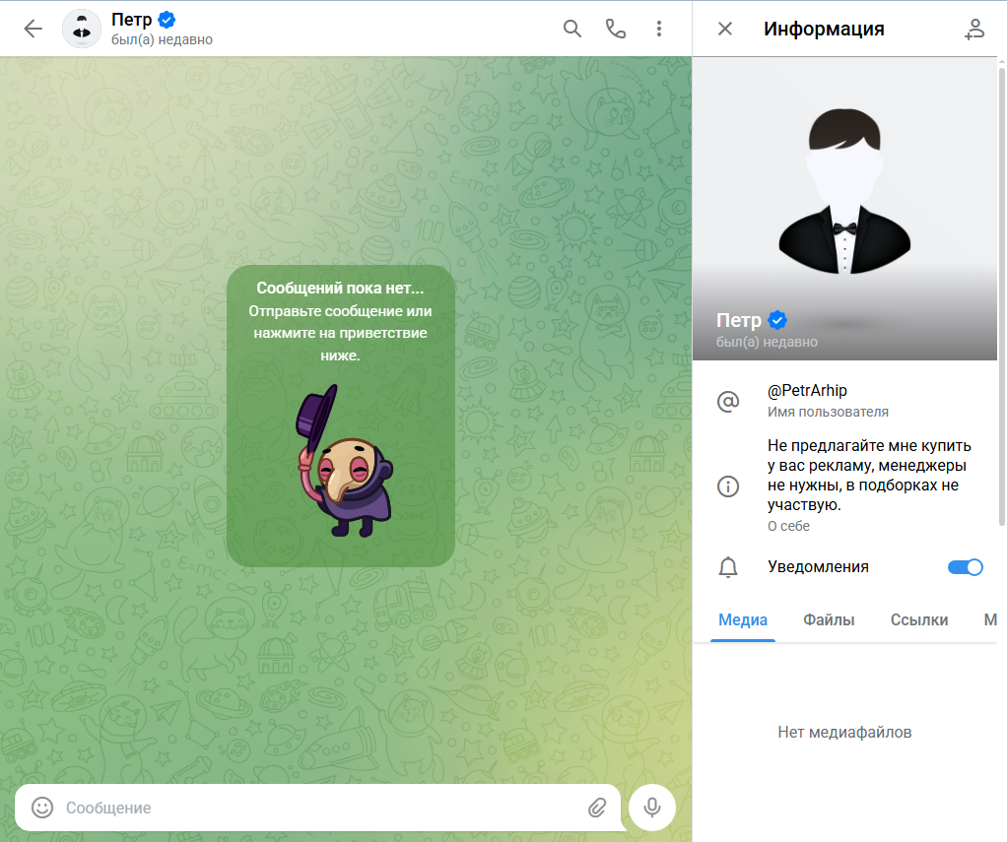Click the bell notifications icon
Screen dimensions: 1007x842
(x=728, y=567)
